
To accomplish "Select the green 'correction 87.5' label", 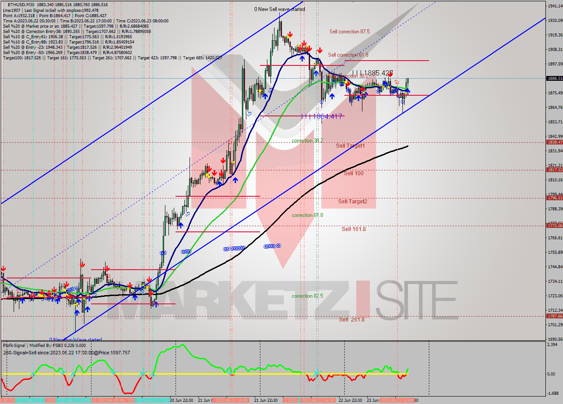I will tap(307, 296).
